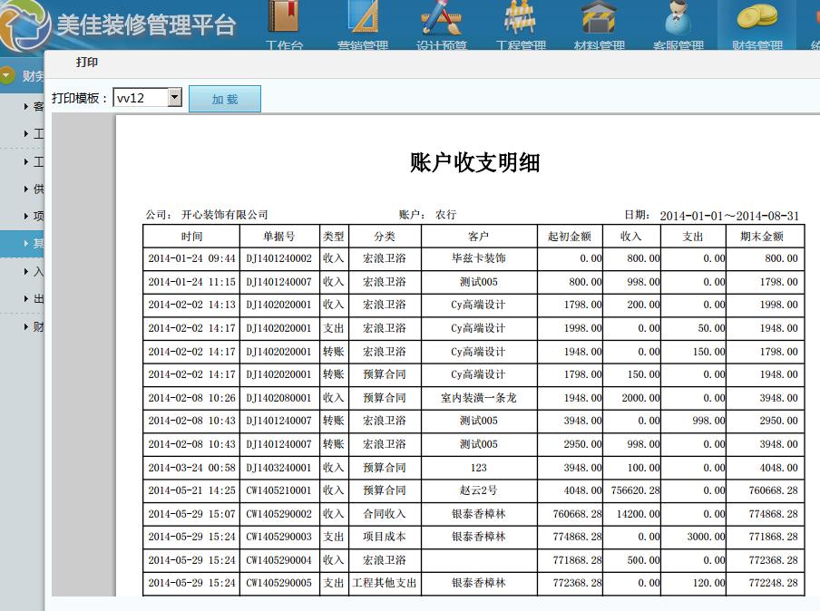Open the 财务管理 finance coins icon
820x611 pixels.
coord(756,24)
